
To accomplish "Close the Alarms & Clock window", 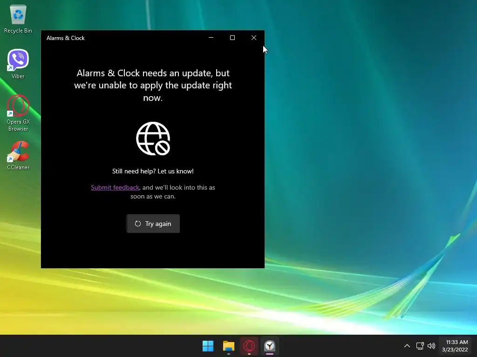I will (254, 38).
